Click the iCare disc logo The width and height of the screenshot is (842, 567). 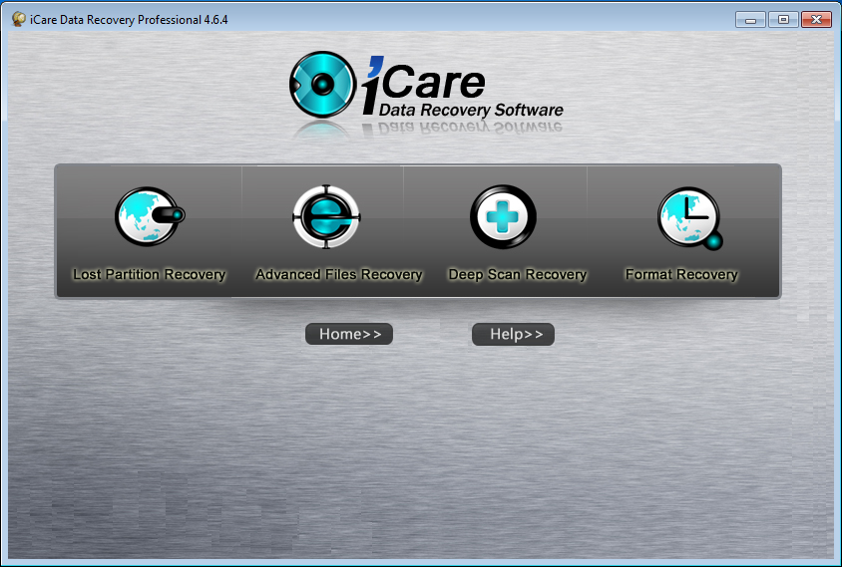click(x=322, y=85)
